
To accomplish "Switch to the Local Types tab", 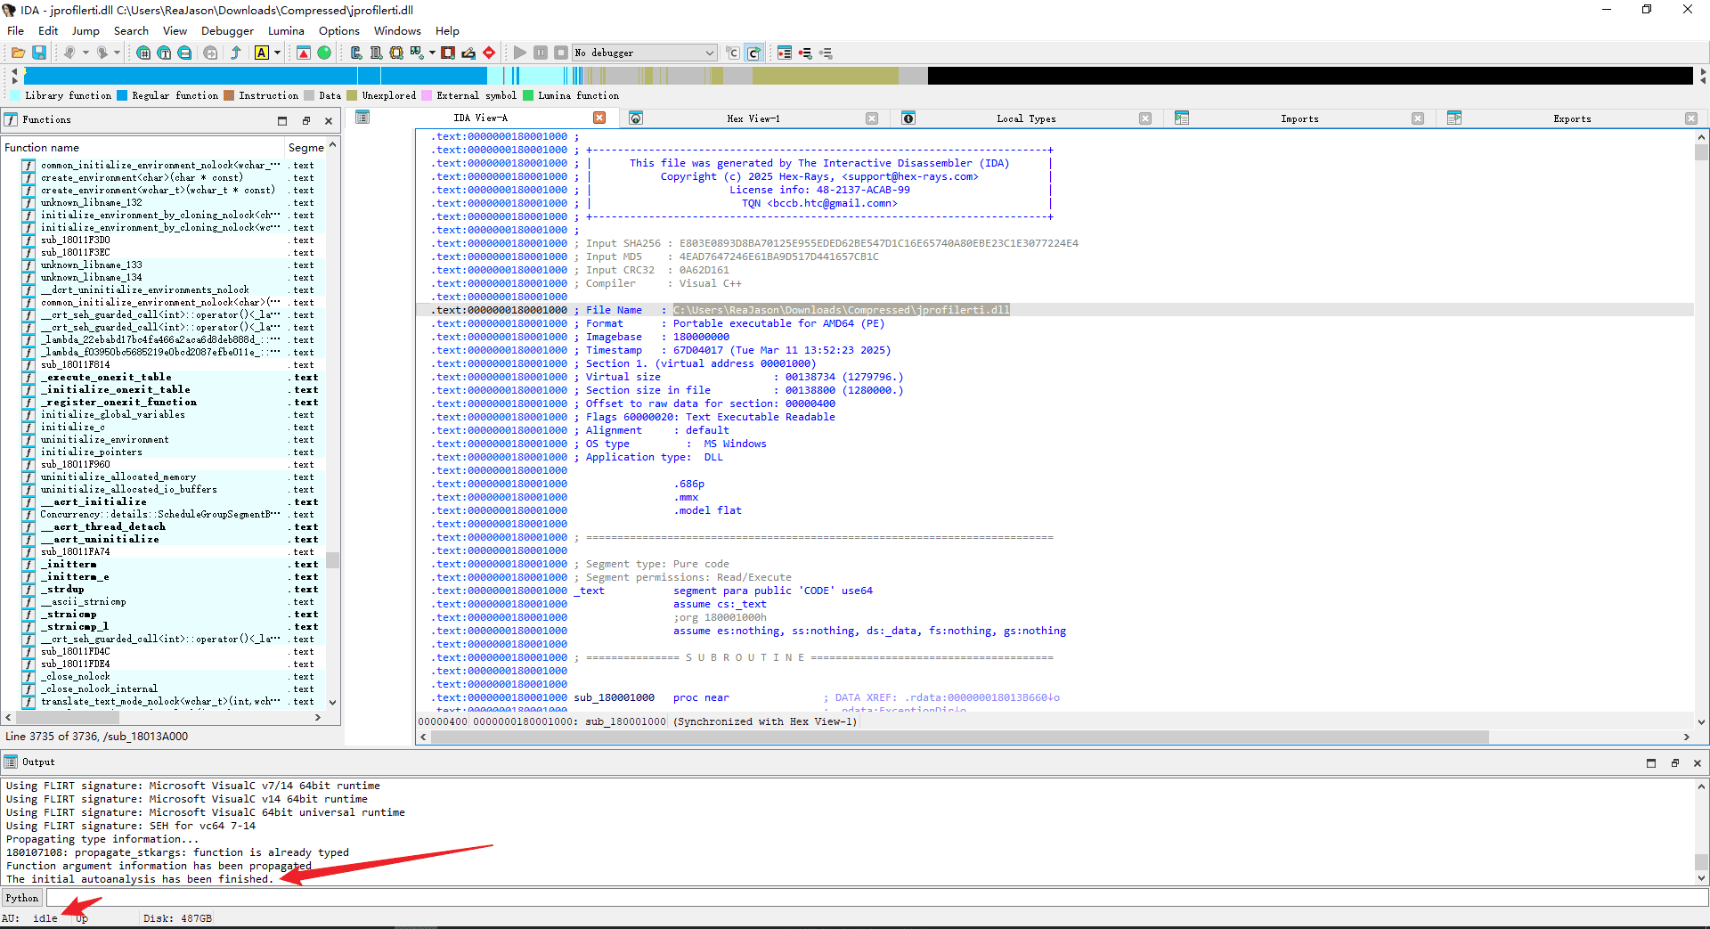I will pos(1026,118).
